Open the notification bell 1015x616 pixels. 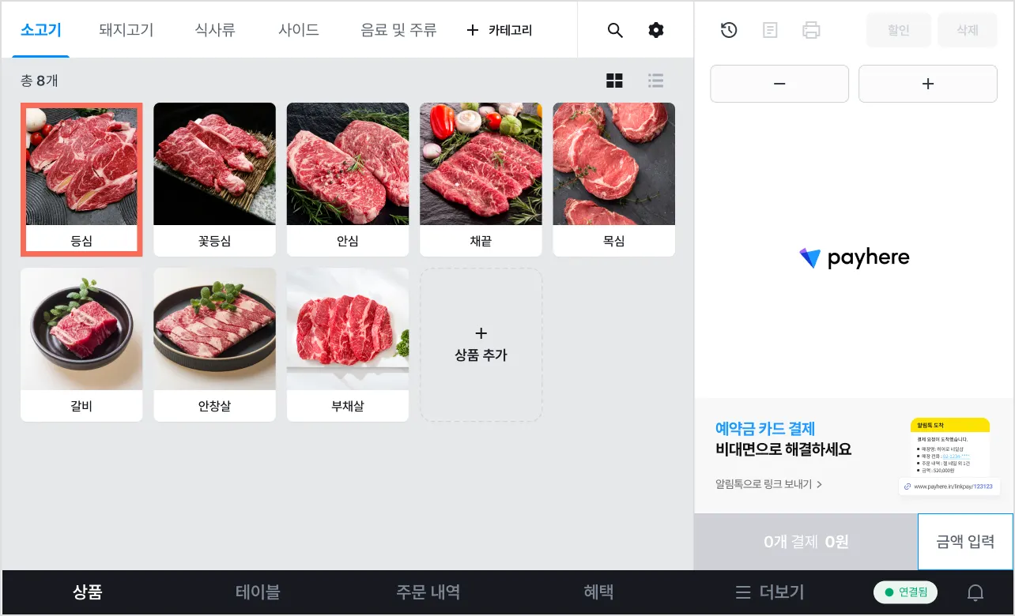[976, 592]
